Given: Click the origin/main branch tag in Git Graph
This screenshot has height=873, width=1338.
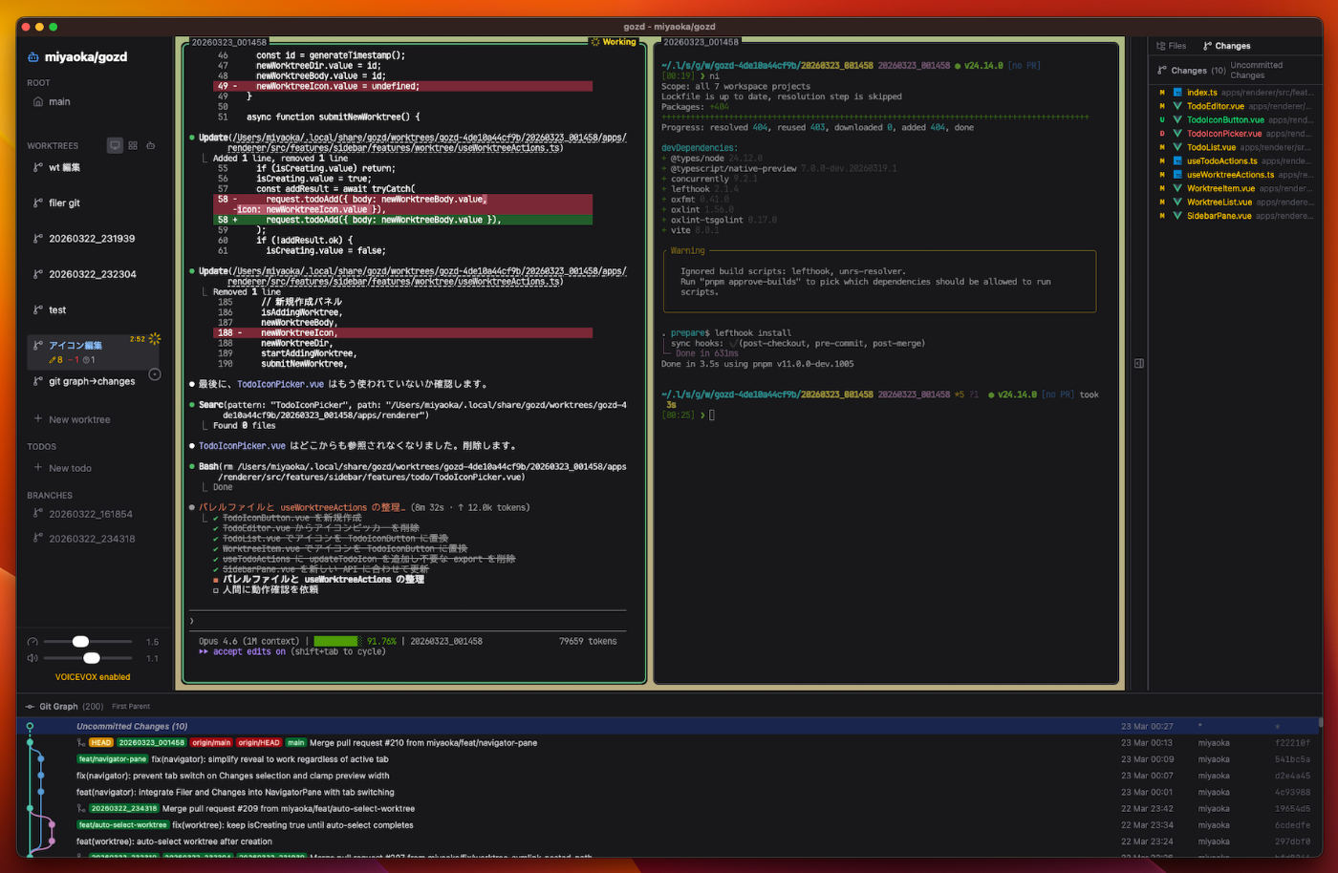Looking at the screenshot, I should click(x=211, y=742).
